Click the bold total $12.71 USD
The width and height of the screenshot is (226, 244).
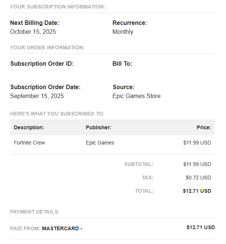(197, 191)
